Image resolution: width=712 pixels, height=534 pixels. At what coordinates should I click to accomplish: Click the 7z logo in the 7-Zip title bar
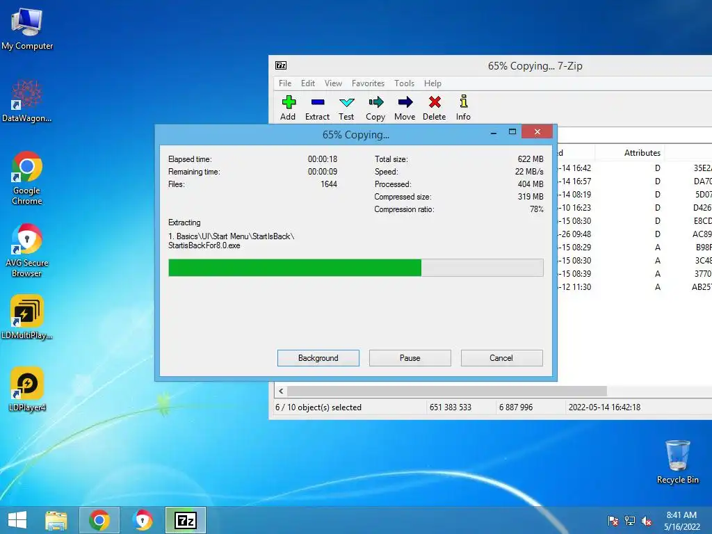pos(281,65)
